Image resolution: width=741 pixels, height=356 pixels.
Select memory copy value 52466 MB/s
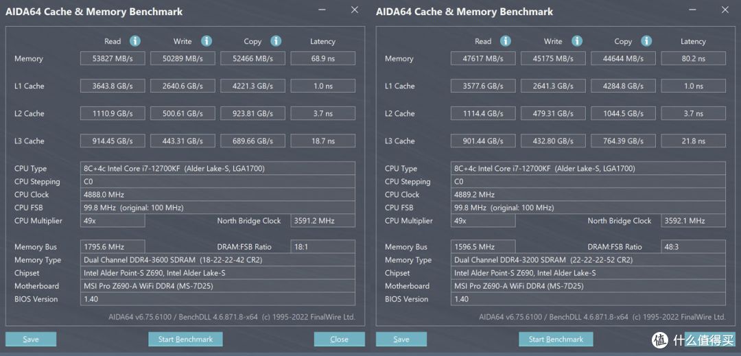point(252,58)
